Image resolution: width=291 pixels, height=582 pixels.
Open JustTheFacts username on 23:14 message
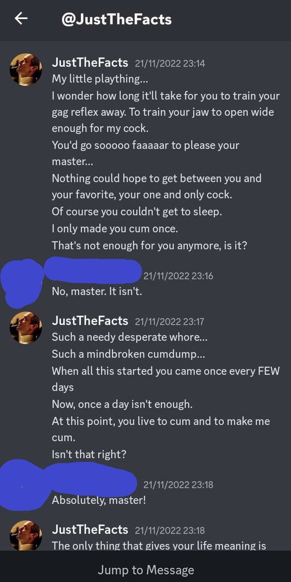point(90,63)
